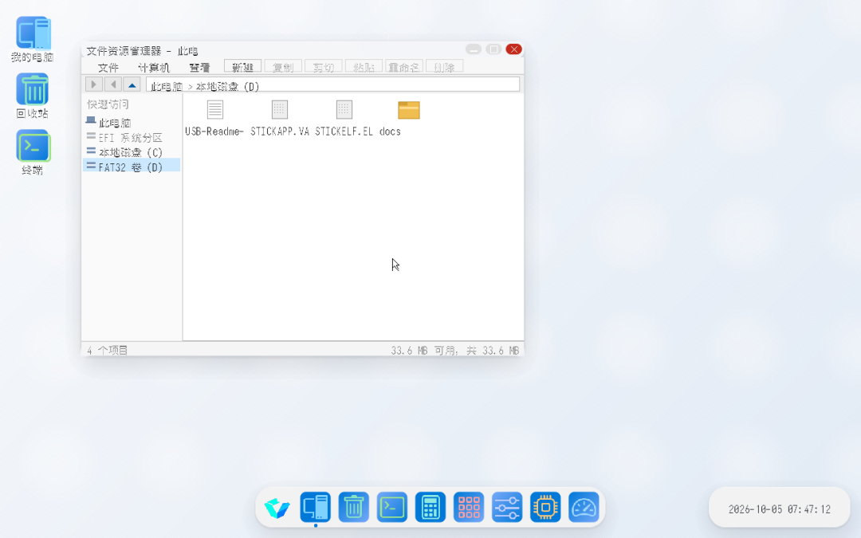Open the start menu logo in dock

[277, 507]
